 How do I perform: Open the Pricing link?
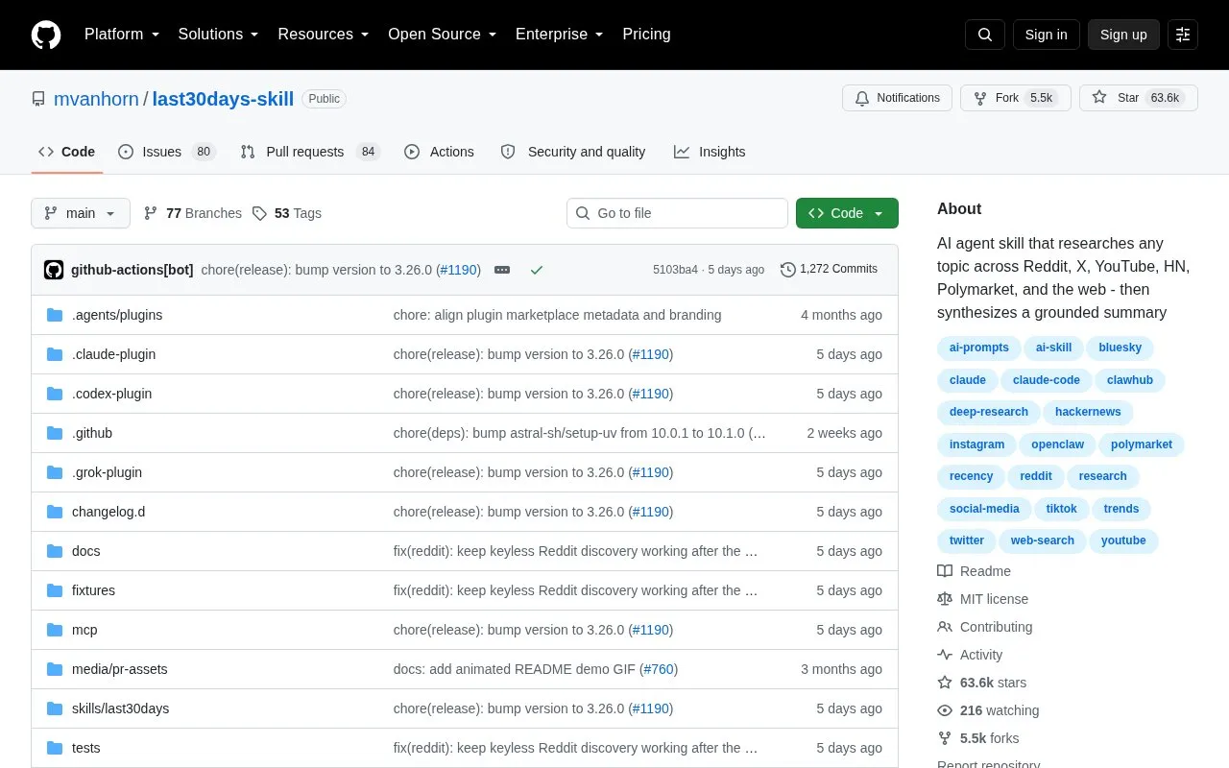646,35
